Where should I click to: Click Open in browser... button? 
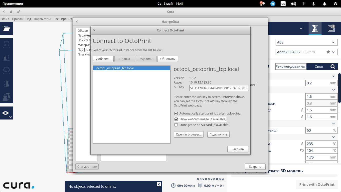[x=189, y=134]
